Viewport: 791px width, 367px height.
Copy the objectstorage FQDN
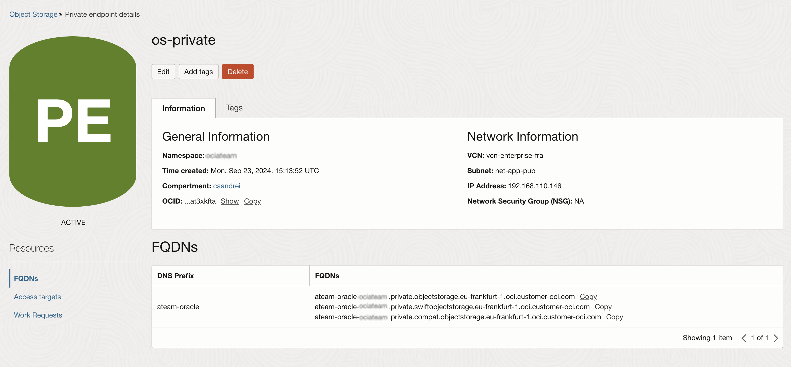588,297
